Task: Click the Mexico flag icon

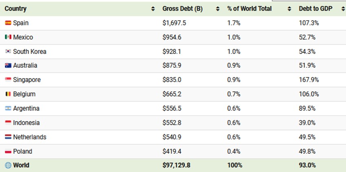Action: (8, 37)
